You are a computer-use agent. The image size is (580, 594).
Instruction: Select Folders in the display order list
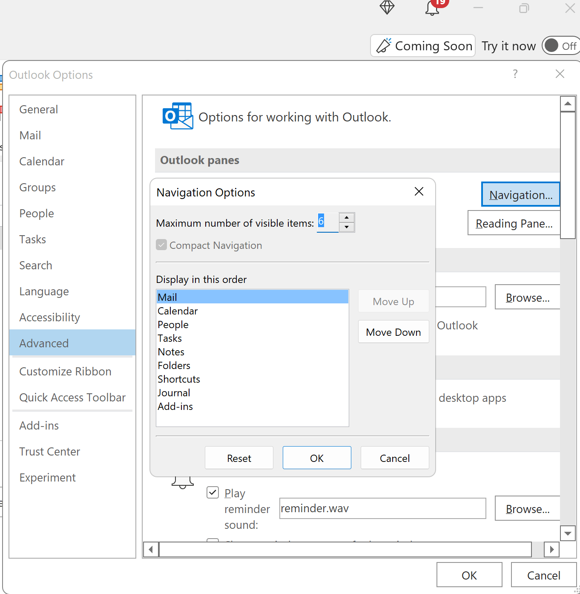tap(253, 366)
